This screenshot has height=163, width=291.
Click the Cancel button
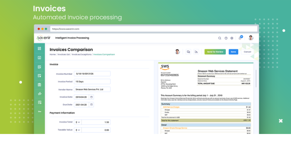click(x=247, y=52)
